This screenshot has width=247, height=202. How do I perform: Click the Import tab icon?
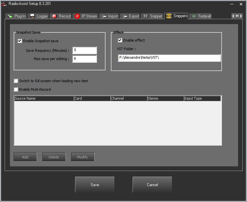(104, 16)
